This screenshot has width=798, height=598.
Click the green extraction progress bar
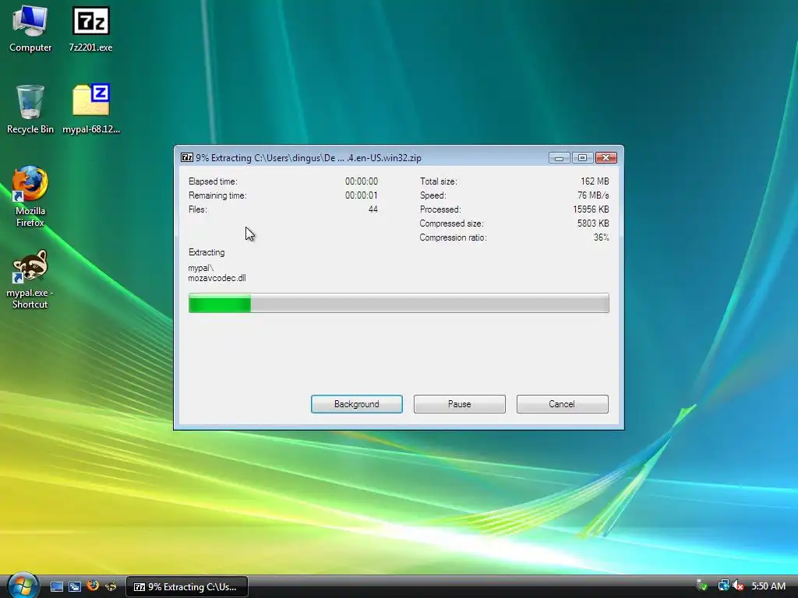tap(398, 303)
